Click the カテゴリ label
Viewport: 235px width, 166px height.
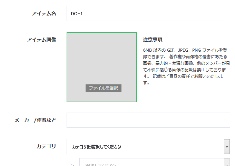46,146
